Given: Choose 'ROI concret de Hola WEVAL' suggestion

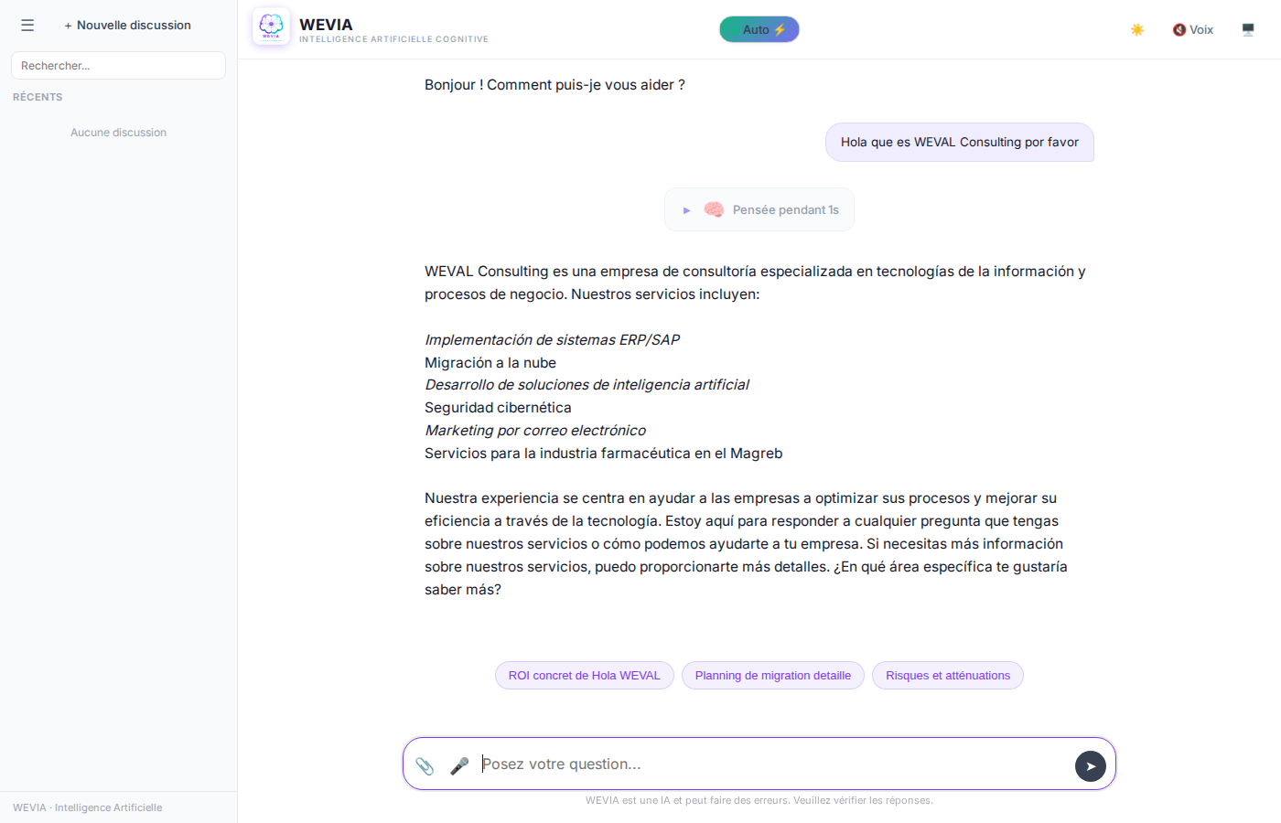Looking at the screenshot, I should (x=584, y=676).
